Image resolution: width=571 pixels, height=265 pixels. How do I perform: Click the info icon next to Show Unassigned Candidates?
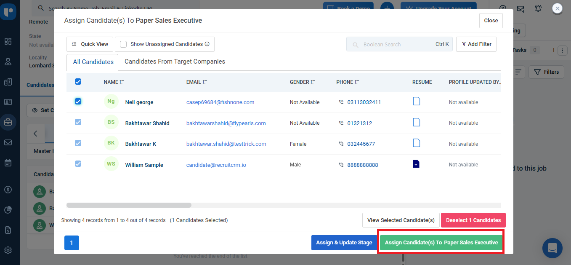click(207, 44)
